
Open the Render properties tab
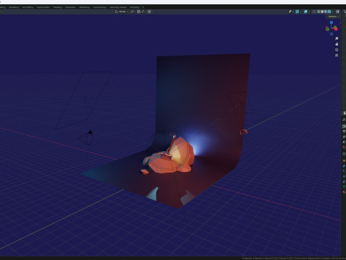tap(344, 126)
